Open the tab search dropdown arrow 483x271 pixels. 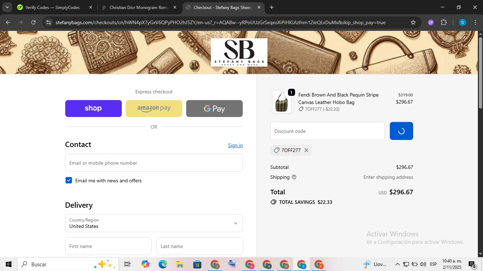pos(7,7)
